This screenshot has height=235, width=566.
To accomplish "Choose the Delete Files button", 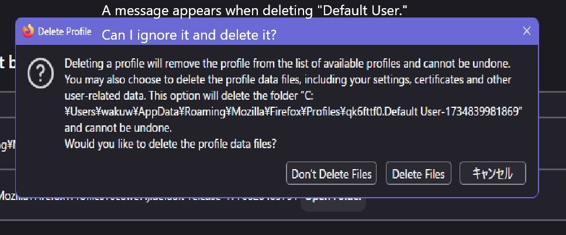I will pyautogui.click(x=418, y=174).
